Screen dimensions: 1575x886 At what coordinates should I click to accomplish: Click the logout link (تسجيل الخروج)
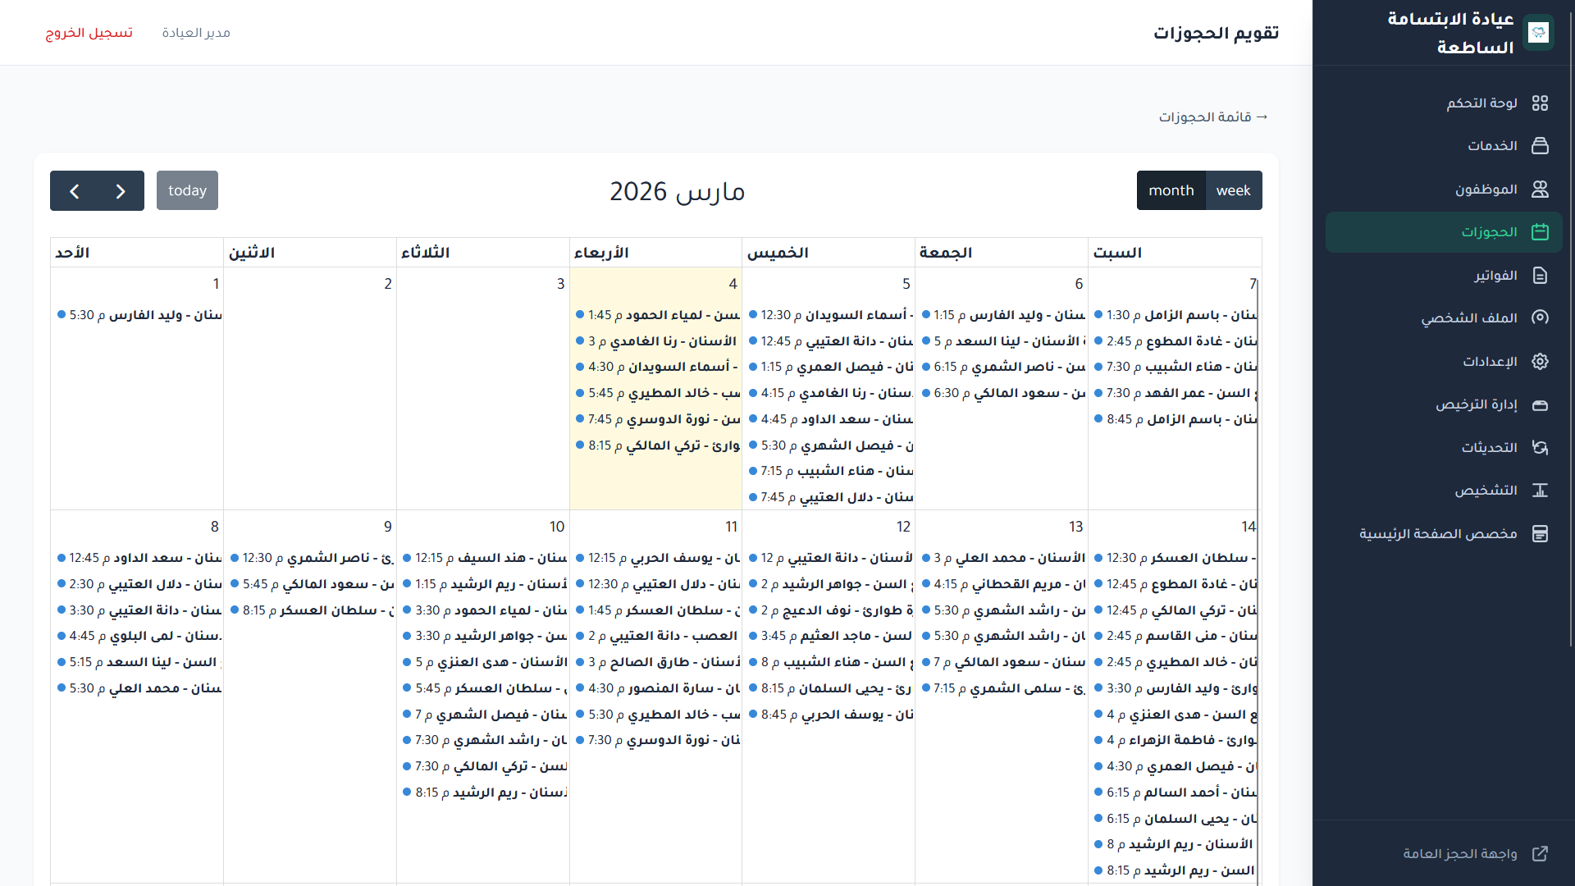pyautogui.click(x=89, y=33)
